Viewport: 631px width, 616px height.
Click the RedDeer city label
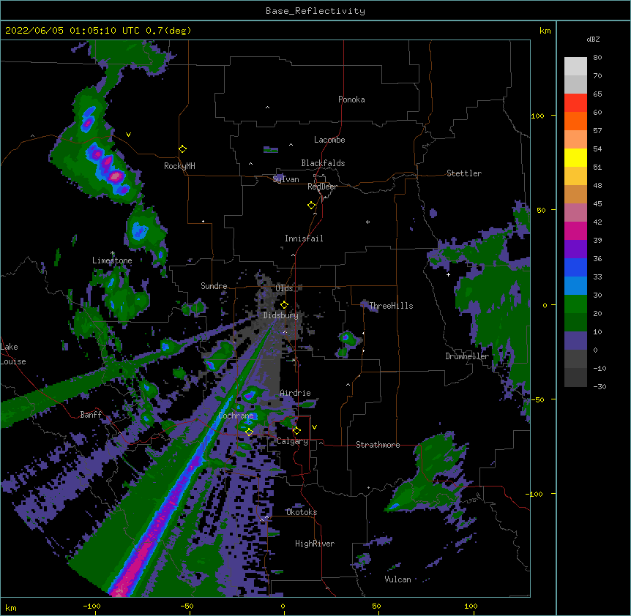[x=322, y=187]
